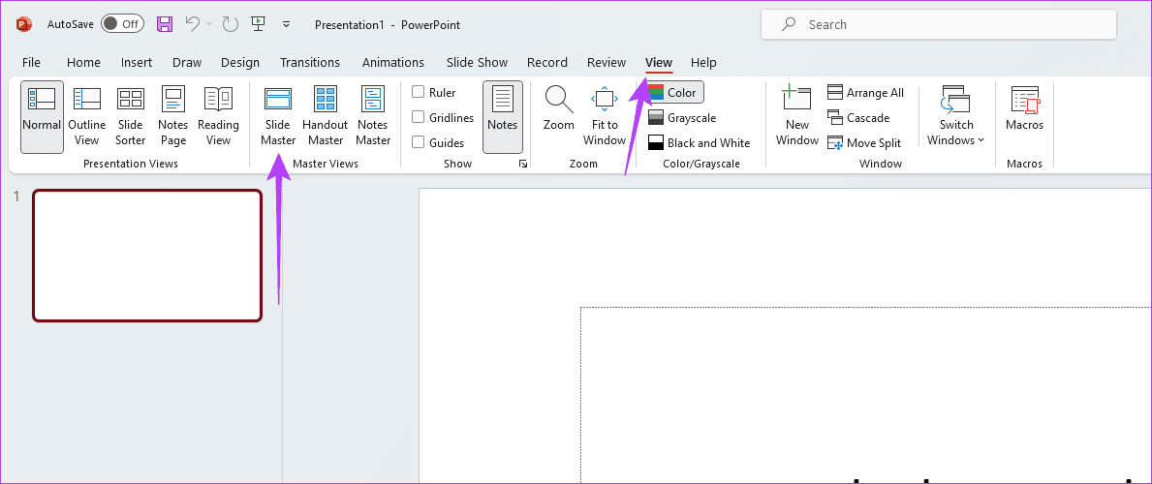Click Cascade windows button

[x=858, y=117]
